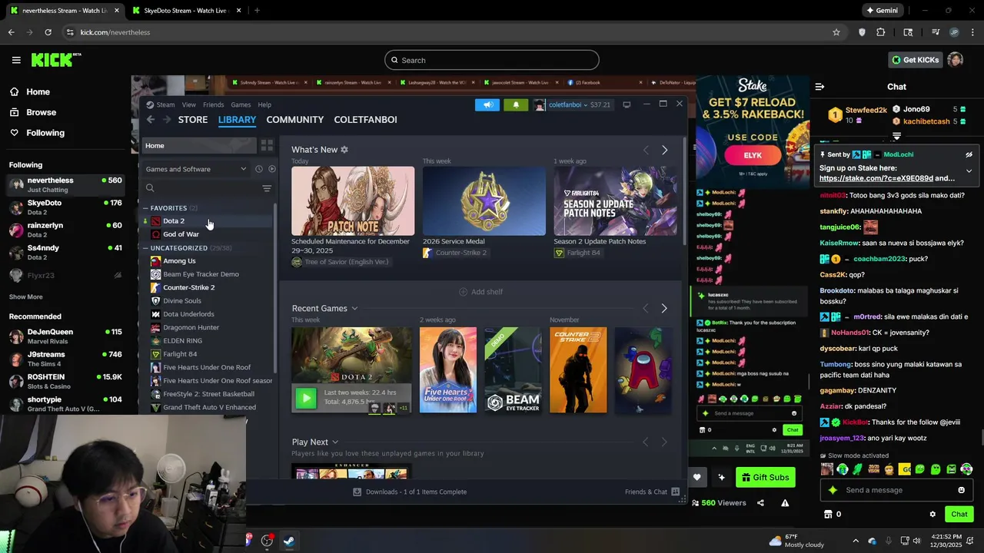The width and height of the screenshot is (984, 553).
Task: Select God of War in Steam library
Action: [181, 234]
